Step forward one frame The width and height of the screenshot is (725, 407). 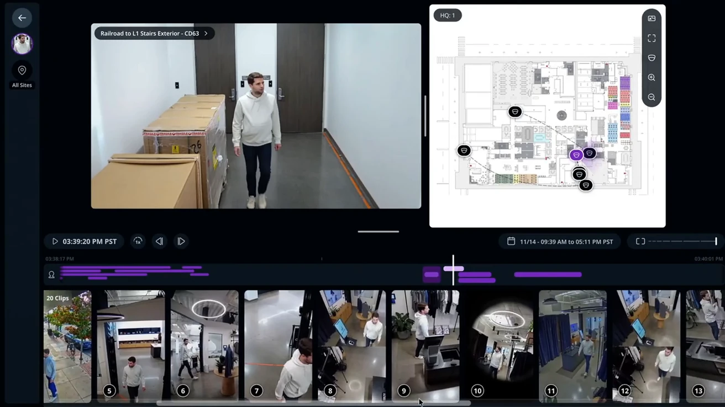click(x=181, y=242)
